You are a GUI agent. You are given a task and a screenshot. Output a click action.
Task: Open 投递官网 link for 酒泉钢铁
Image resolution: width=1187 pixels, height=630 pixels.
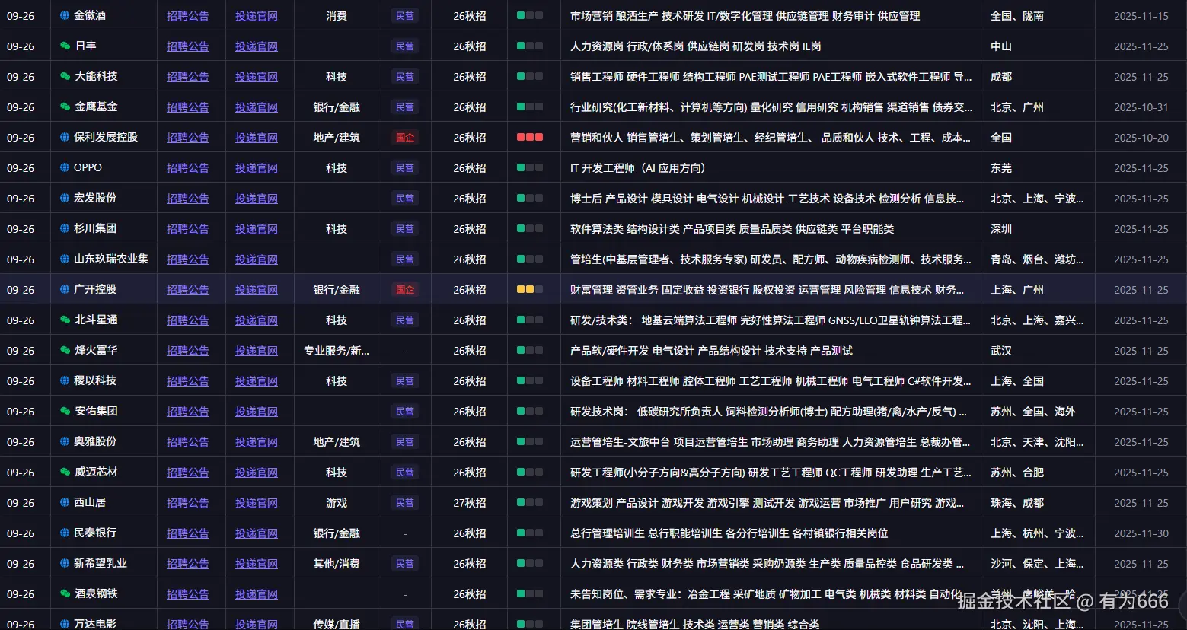[257, 594]
